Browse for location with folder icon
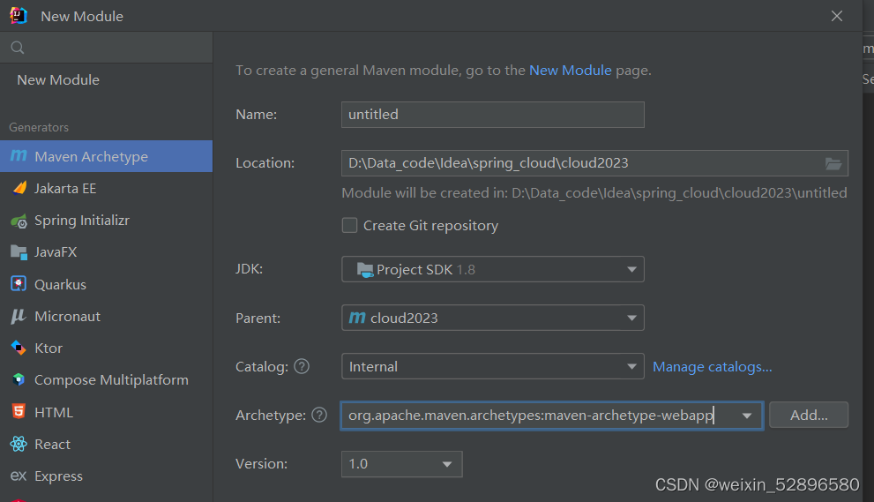 (833, 163)
